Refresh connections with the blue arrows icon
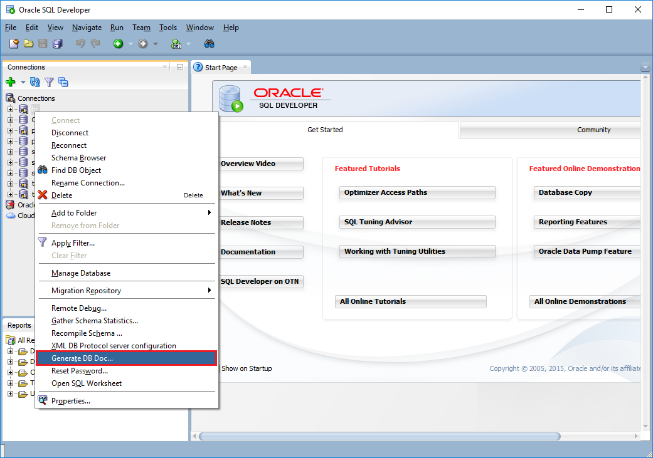 click(35, 82)
